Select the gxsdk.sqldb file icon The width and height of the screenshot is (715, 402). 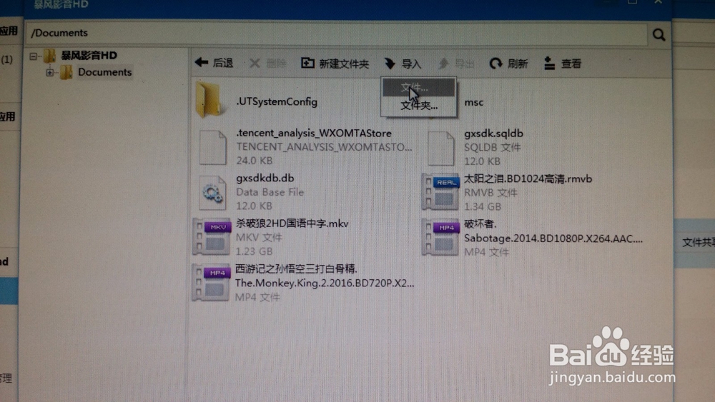pyautogui.click(x=441, y=148)
